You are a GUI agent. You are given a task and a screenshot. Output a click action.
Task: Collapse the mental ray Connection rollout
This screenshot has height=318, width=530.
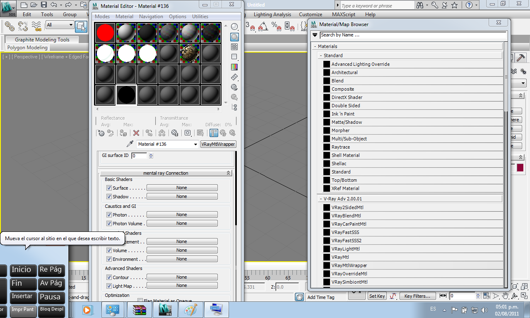[166, 173]
